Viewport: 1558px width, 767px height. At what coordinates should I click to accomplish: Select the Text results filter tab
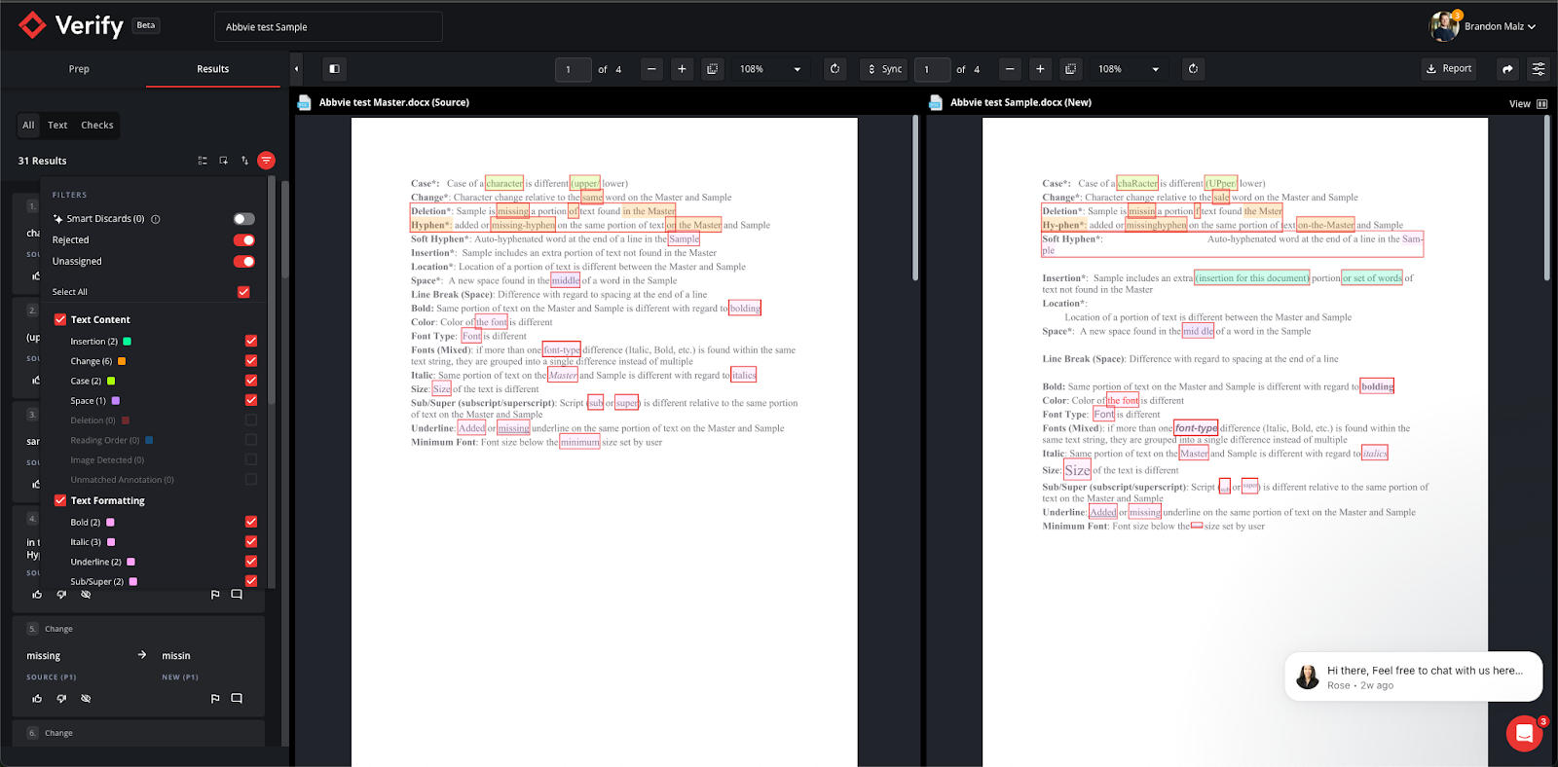tap(57, 125)
